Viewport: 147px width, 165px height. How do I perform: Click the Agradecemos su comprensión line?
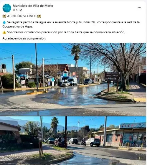(24, 38)
